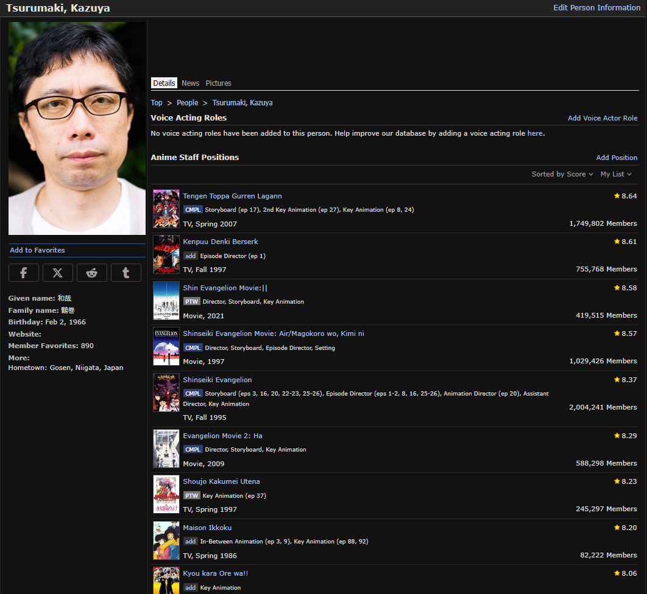
Task: Click Kyou kara Ore wa!! thumbnail
Action: tap(166, 581)
